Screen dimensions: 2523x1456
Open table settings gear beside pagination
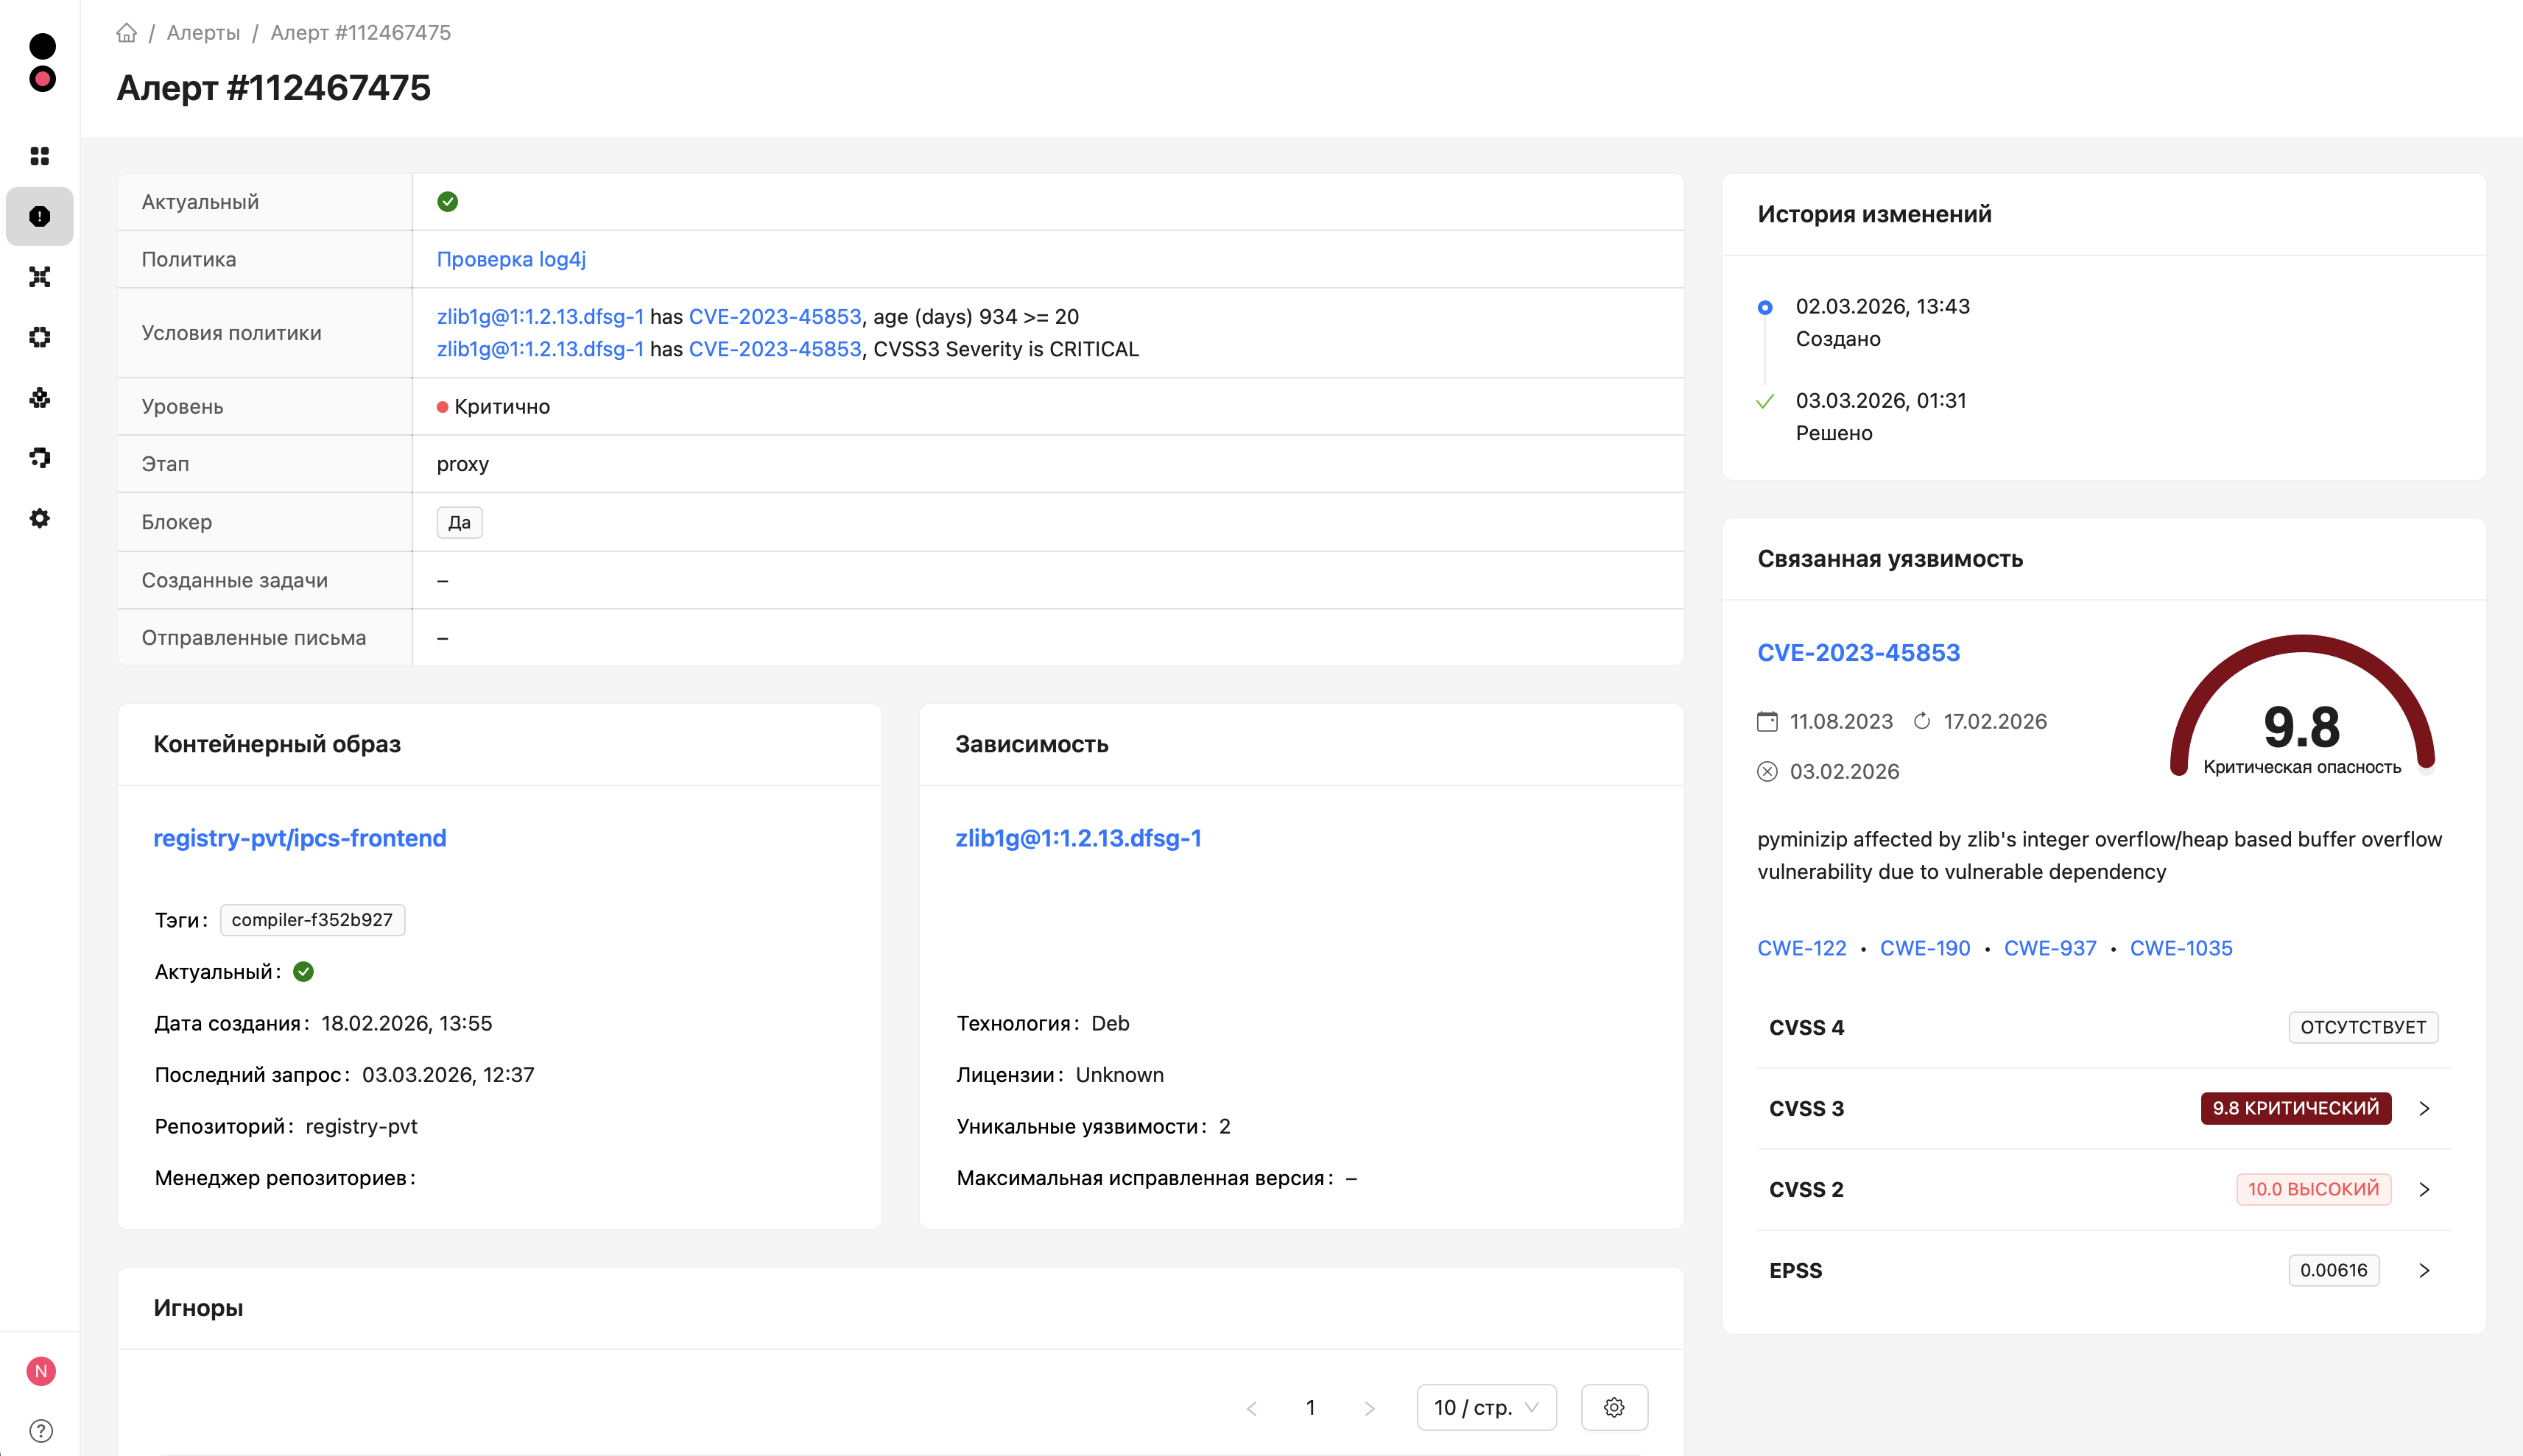pyautogui.click(x=1614, y=1407)
